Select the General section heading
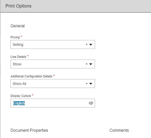 coord(17,26)
